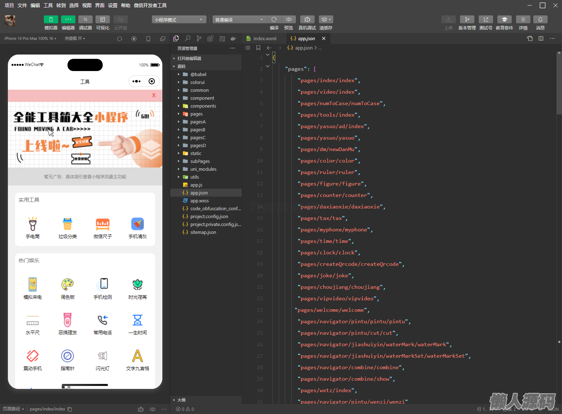Click the search icon in sidebar

click(187, 38)
